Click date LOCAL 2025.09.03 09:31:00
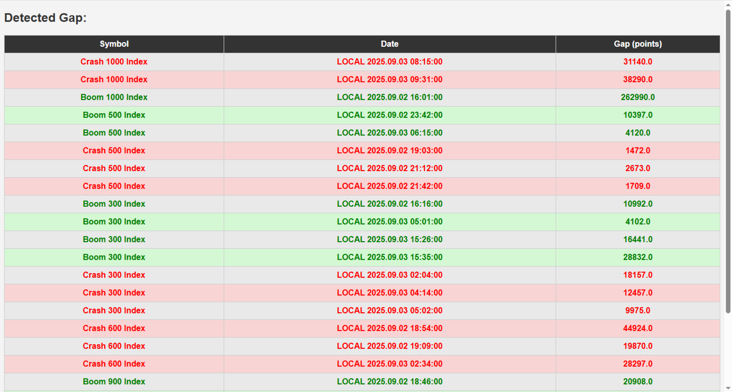This screenshot has height=392, width=732. pos(390,80)
